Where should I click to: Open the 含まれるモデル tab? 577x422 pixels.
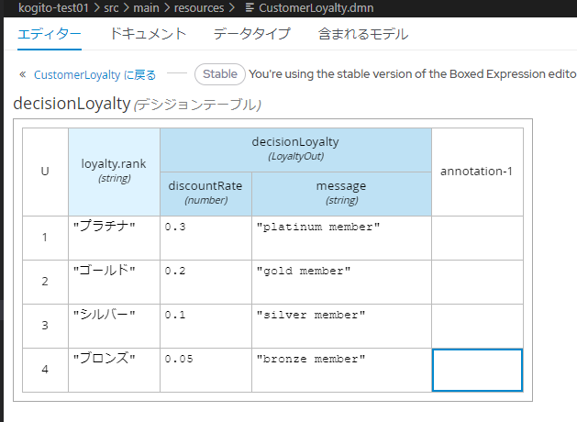click(x=363, y=34)
